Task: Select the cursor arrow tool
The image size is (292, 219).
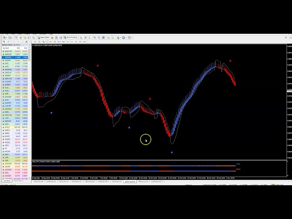Action: click(4, 42)
